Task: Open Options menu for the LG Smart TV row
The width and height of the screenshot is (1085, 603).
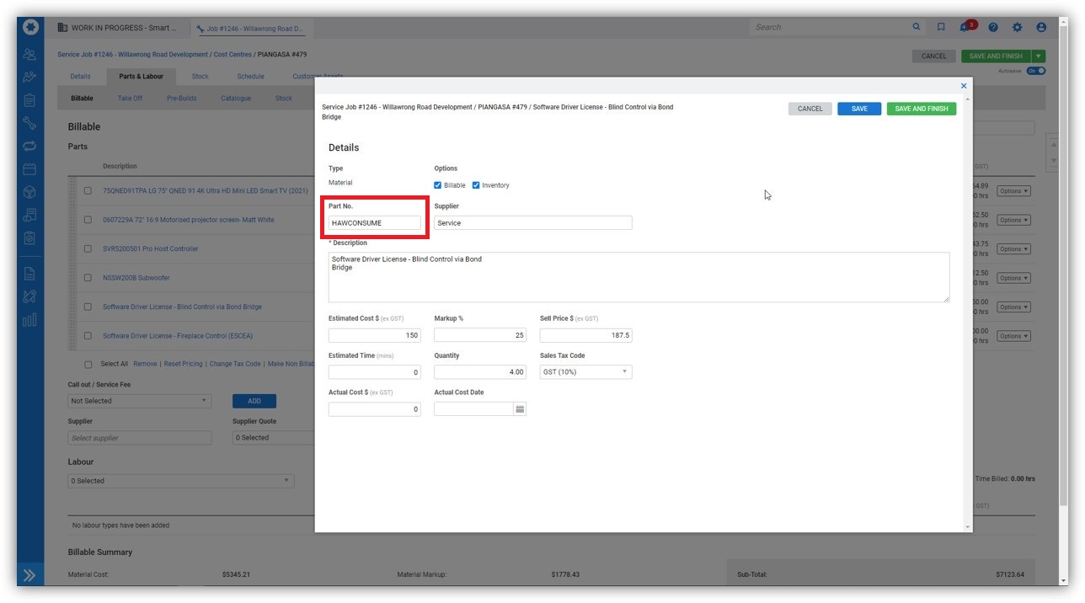Action: click(1013, 191)
